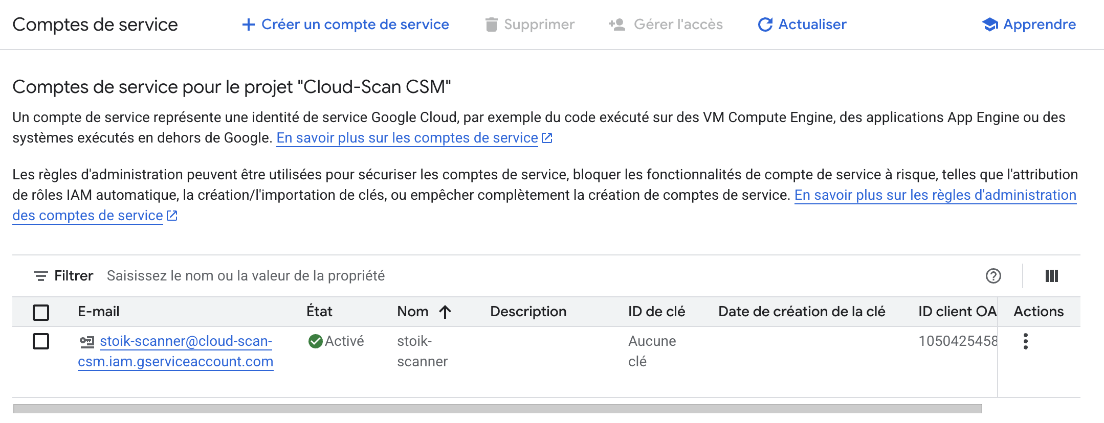Toggle the select-all checkbox in table header

pos(41,312)
